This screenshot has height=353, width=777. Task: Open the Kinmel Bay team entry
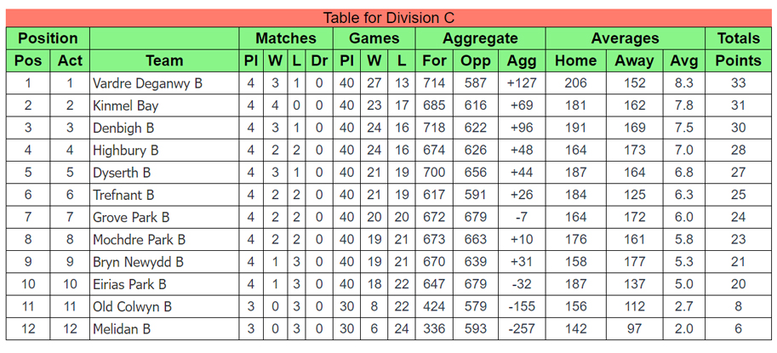tap(126, 105)
